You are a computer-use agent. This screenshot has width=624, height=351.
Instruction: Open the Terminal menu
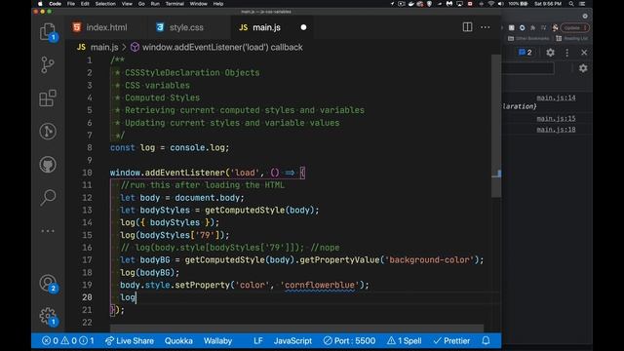[175, 4]
